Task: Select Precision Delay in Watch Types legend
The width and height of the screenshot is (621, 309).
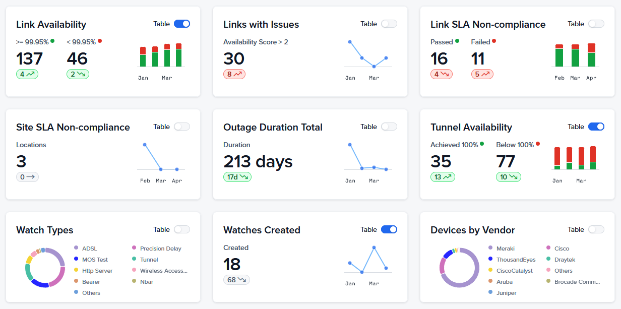Action: point(156,249)
